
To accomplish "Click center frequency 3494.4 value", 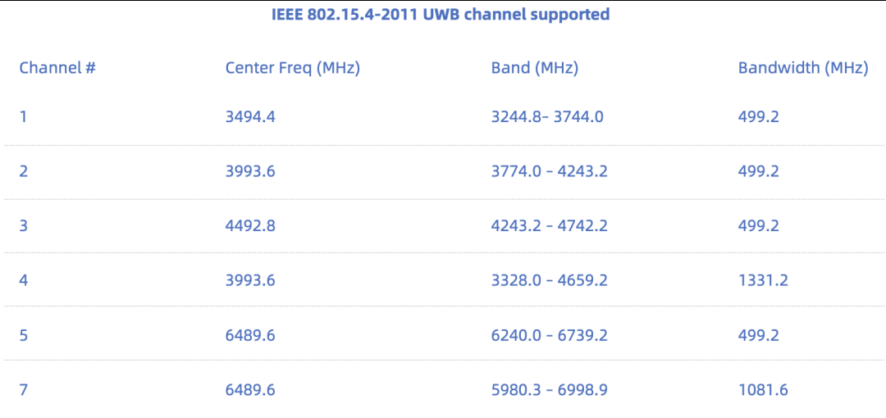I will click(250, 116).
